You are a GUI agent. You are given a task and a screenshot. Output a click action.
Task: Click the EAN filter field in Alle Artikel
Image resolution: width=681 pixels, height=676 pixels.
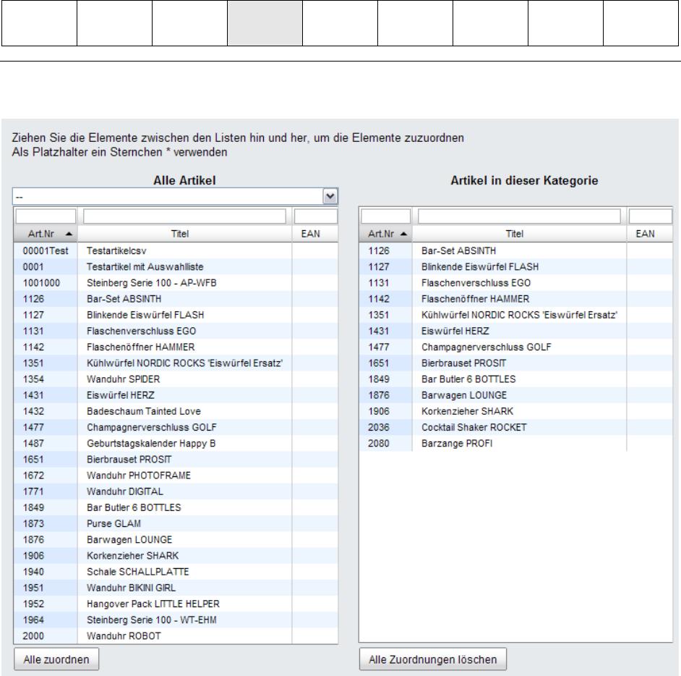pos(315,216)
